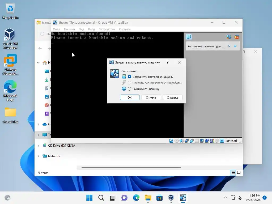Viewport: 272px width, 204px height.
Task: Open the Ввод menu
Action: (91, 29)
